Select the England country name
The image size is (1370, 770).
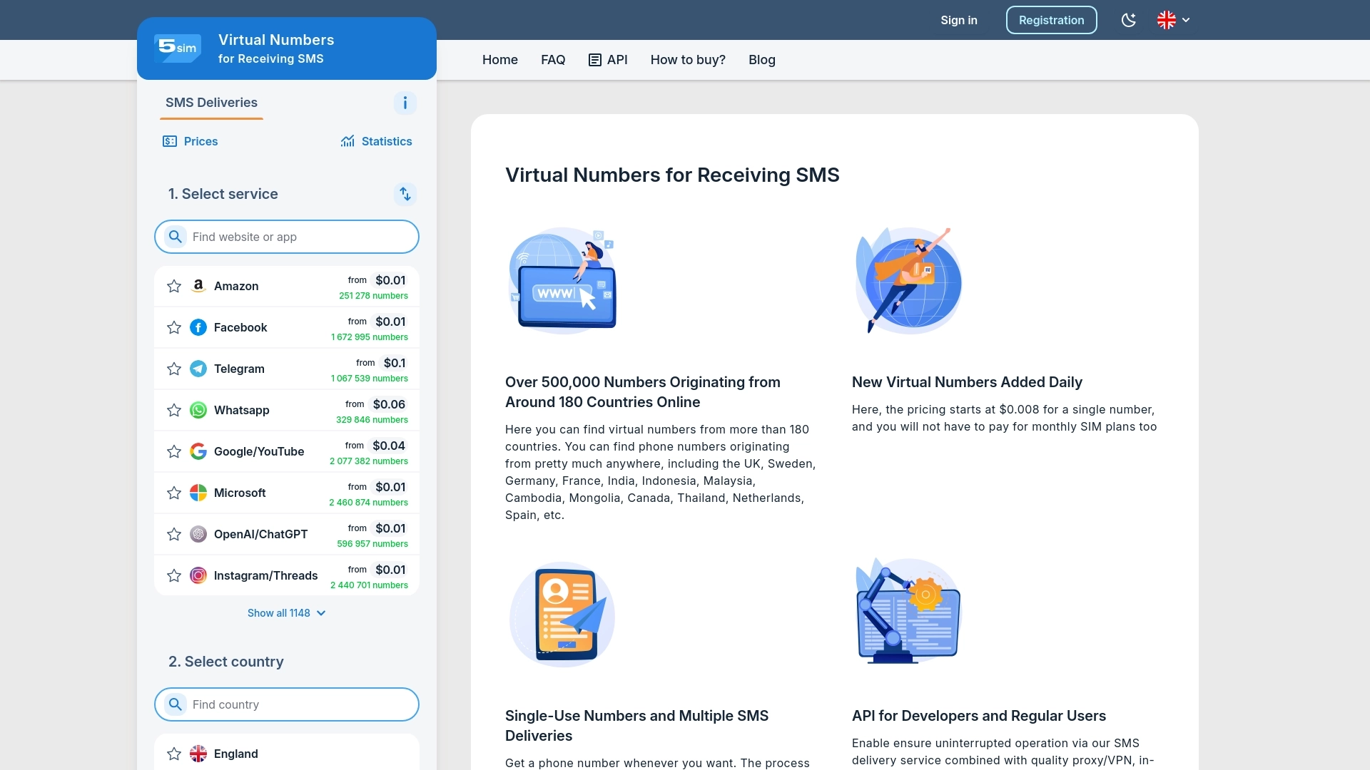[236, 754]
